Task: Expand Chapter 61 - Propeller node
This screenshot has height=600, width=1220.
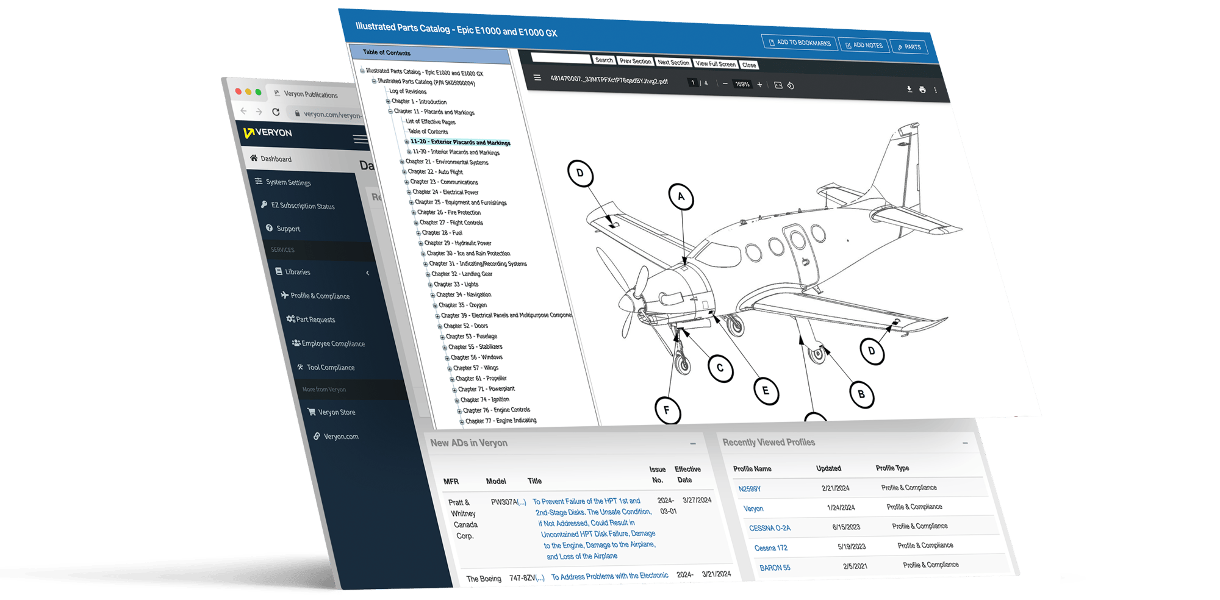Action: pos(452,379)
